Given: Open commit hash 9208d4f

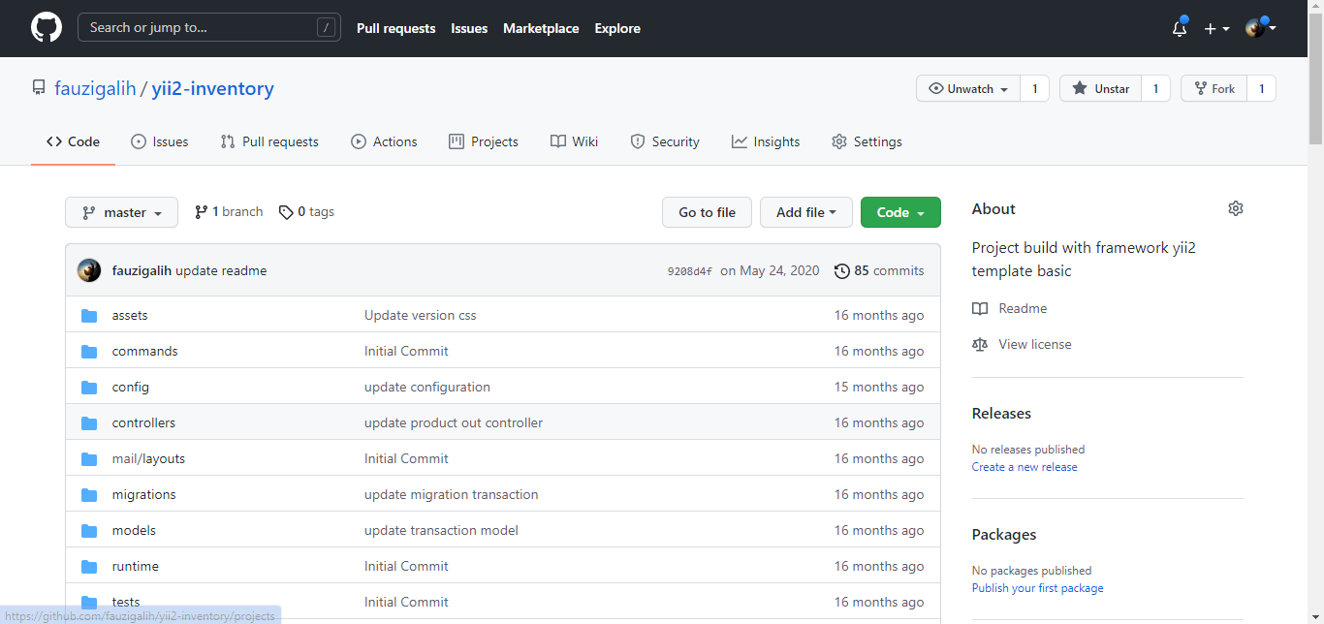Looking at the screenshot, I should coord(690,271).
